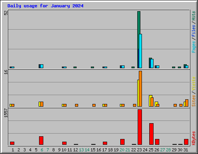Click the 'Hits' legend label
This screenshot has height=154, width=198.
tap(193, 16)
